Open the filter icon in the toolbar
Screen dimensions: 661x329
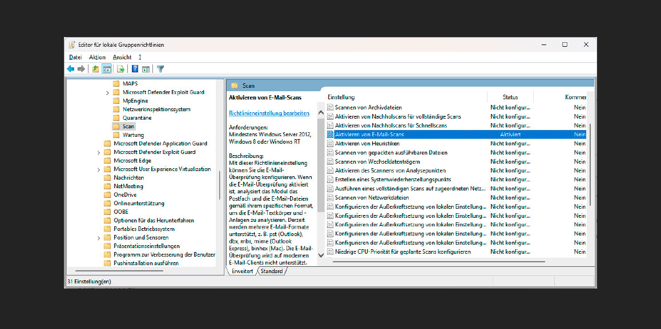pyautogui.click(x=160, y=68)
